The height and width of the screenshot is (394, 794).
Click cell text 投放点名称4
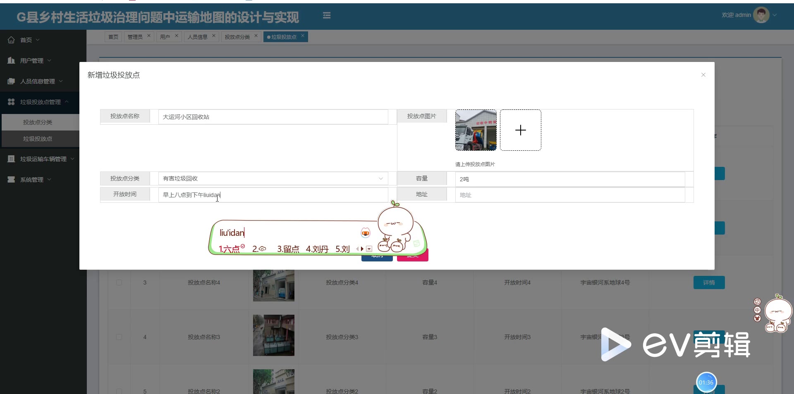point(204,282)
